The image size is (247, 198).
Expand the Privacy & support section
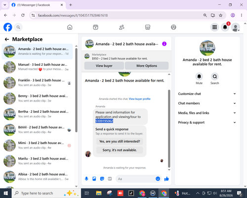click(x=207, y=122)
